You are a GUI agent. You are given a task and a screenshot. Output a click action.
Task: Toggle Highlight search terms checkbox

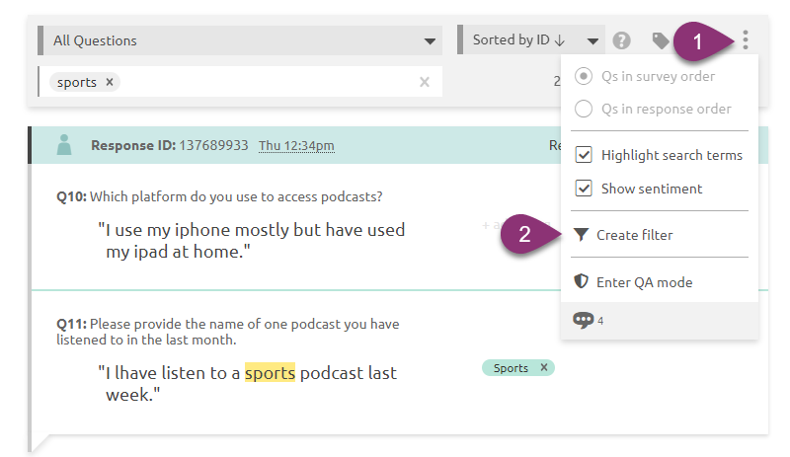(x=584, y=155)
